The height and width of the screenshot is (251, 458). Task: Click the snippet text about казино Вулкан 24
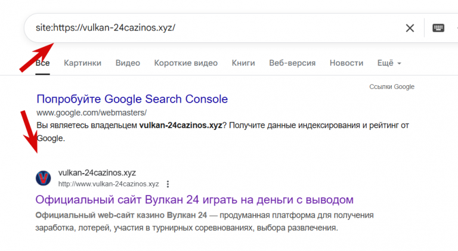[205, 222]
